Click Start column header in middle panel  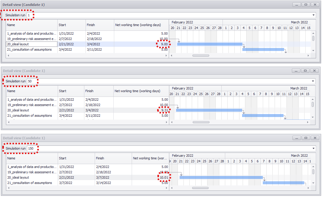70,91
